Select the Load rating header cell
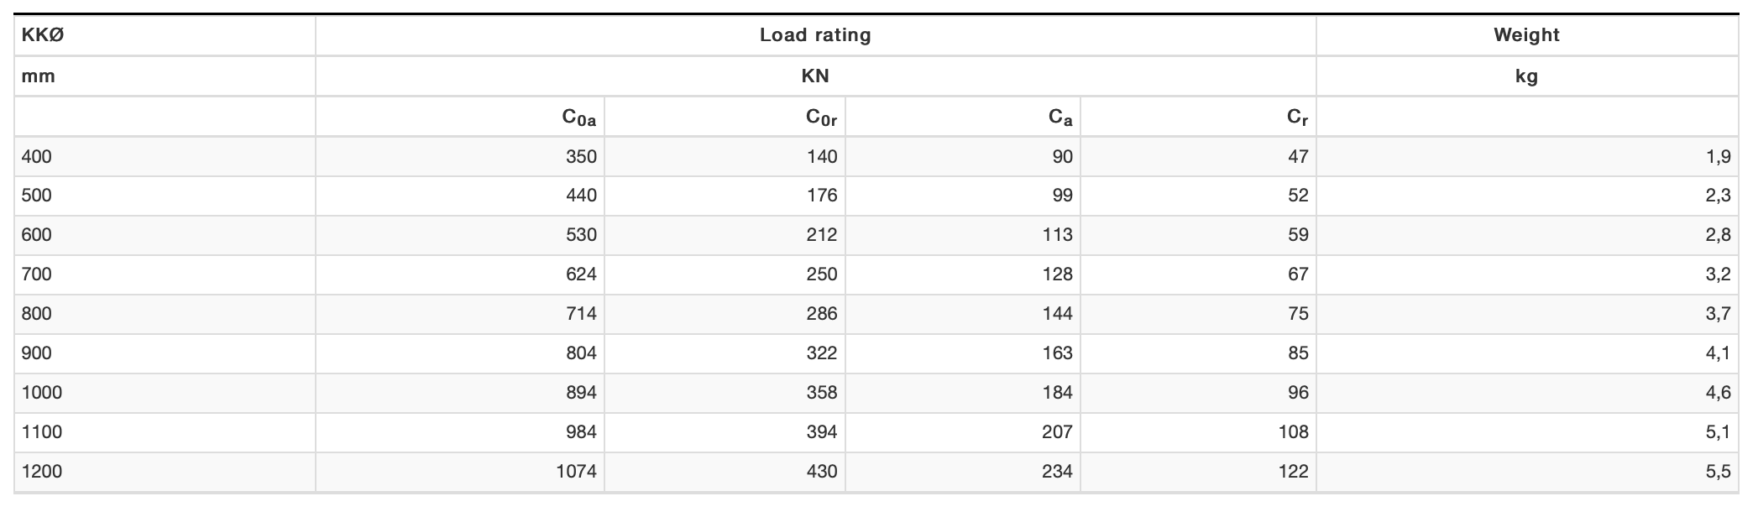The image size is (1758, 512). 815,35
